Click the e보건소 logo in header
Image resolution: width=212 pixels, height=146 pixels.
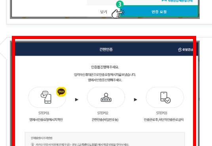185,49
